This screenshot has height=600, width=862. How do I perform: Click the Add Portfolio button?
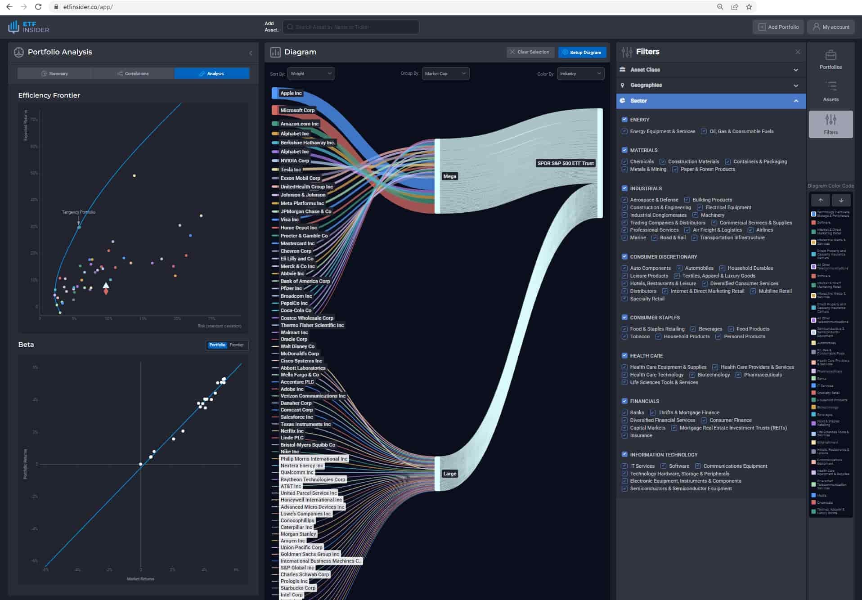coord(778,27)
